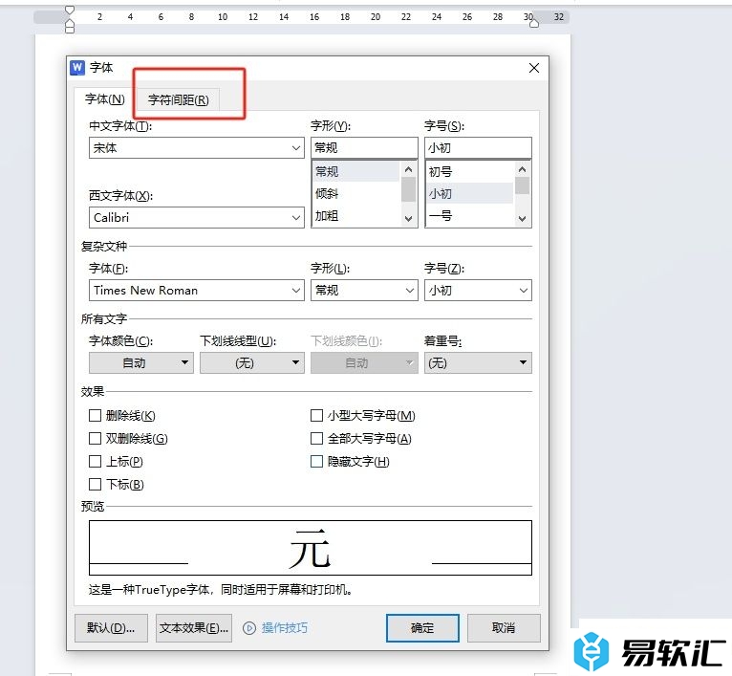
Task: Click the 字形 list scroll down arrow
Action: pos(408,219)
